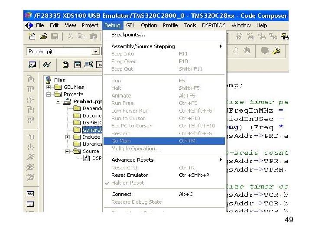312x234 pixels.
Task: Open the Project menu
Action: click(90, 26)
